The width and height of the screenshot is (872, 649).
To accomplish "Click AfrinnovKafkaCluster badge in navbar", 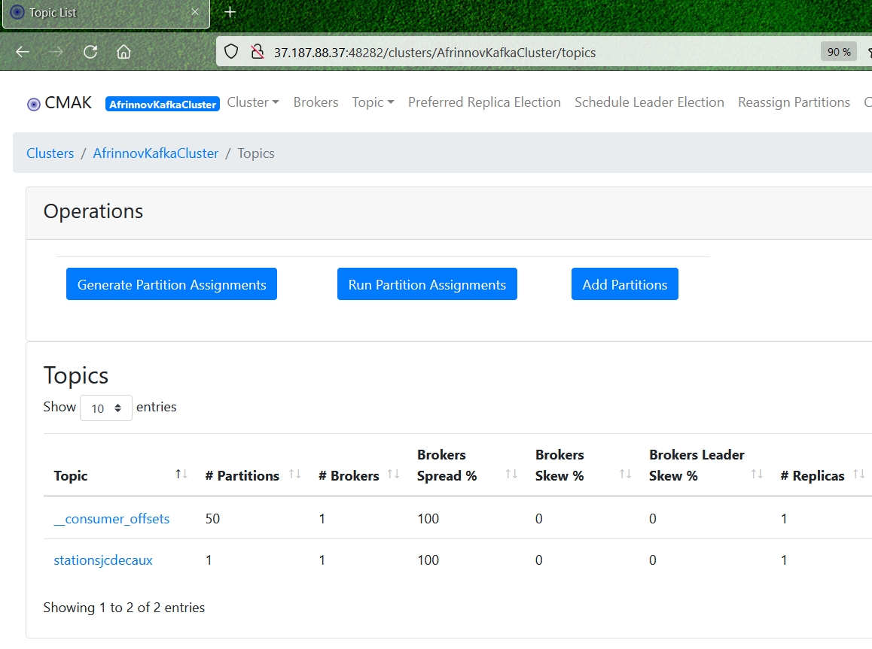I will 163,104.
